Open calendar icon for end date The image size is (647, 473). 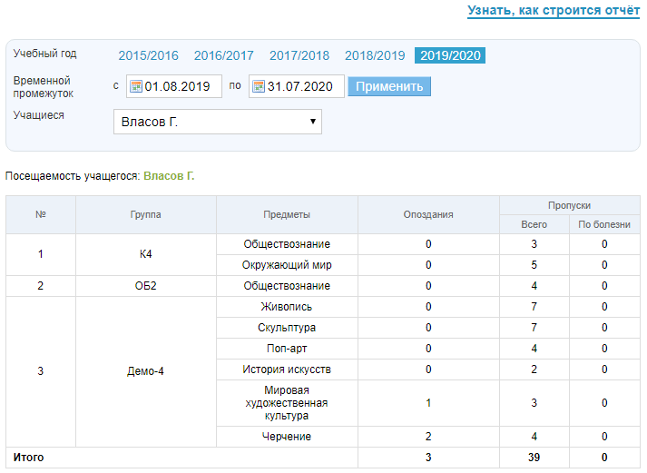point(259,87)
